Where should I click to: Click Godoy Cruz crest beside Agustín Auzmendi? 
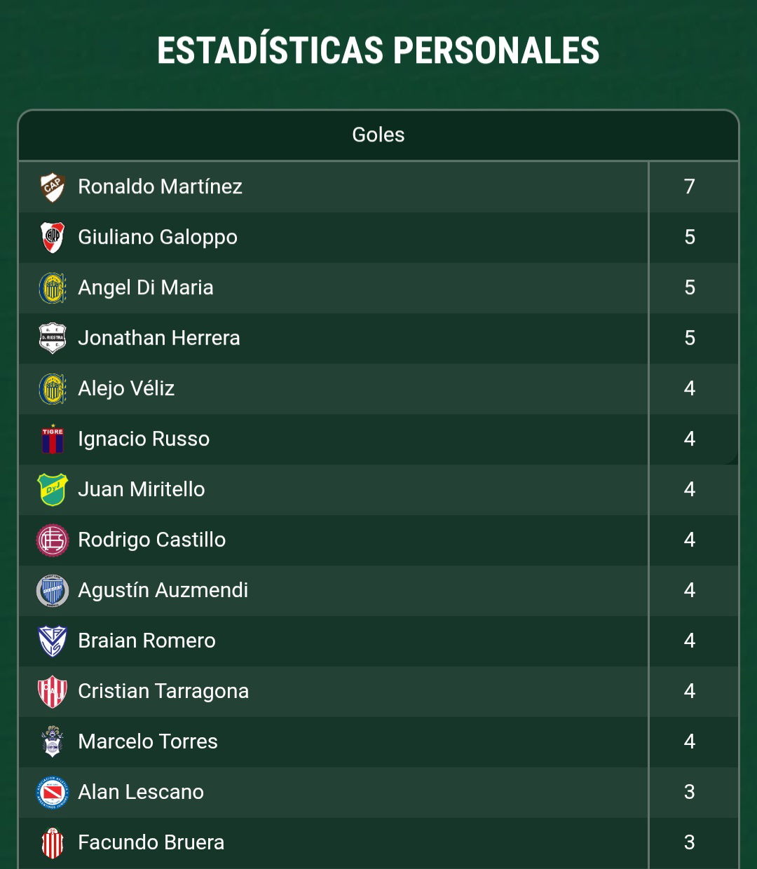click(53, 591)
